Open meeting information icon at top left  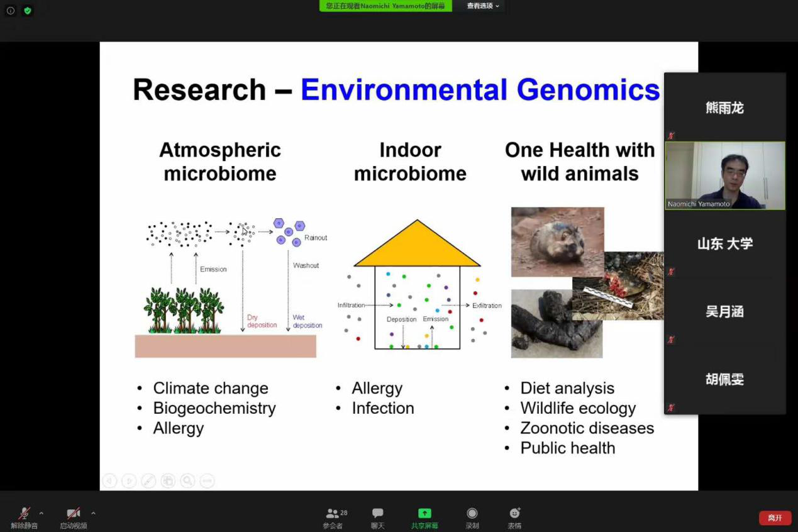pos(11,11)
